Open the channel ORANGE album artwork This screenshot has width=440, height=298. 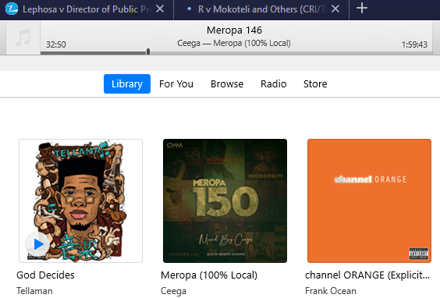coord(369,201)
